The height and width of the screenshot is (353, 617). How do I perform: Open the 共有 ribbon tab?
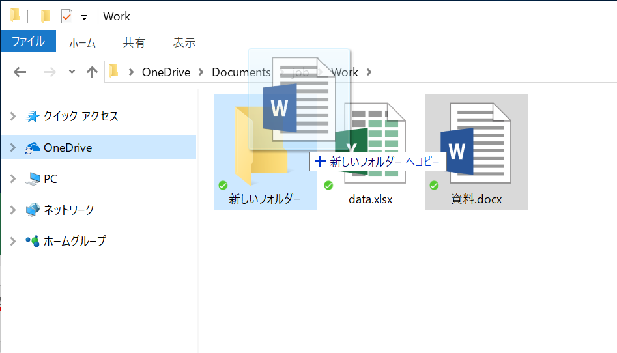click(134, 42)
